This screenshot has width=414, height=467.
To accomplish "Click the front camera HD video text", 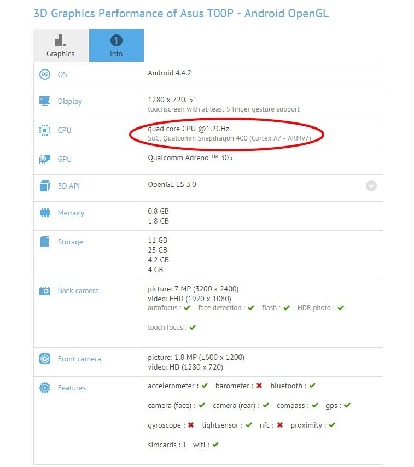I will pyautogui.click(x=185, y=367).
